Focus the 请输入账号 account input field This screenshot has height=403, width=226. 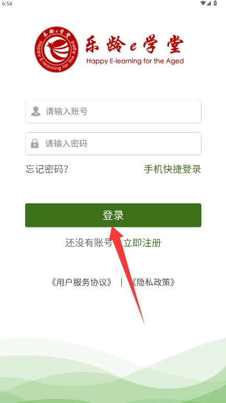pos(113,112)
